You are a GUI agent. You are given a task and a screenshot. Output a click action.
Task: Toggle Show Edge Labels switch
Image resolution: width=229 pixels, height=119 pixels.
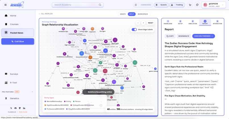[134, 29]
